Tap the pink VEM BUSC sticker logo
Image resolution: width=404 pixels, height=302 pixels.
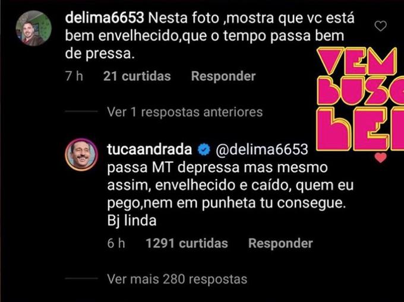360,99
